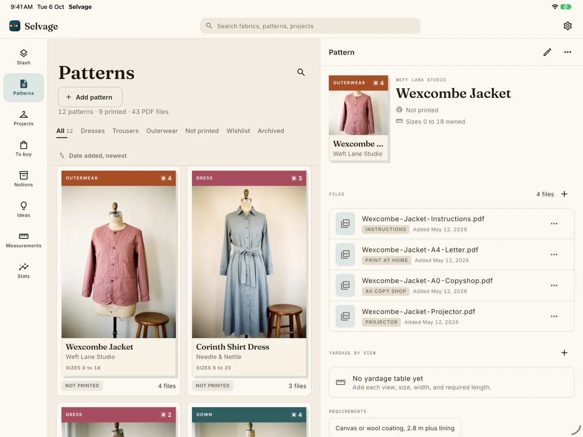Open the Pattern panel more options menu
583x437 pixels.
point(567,52)
